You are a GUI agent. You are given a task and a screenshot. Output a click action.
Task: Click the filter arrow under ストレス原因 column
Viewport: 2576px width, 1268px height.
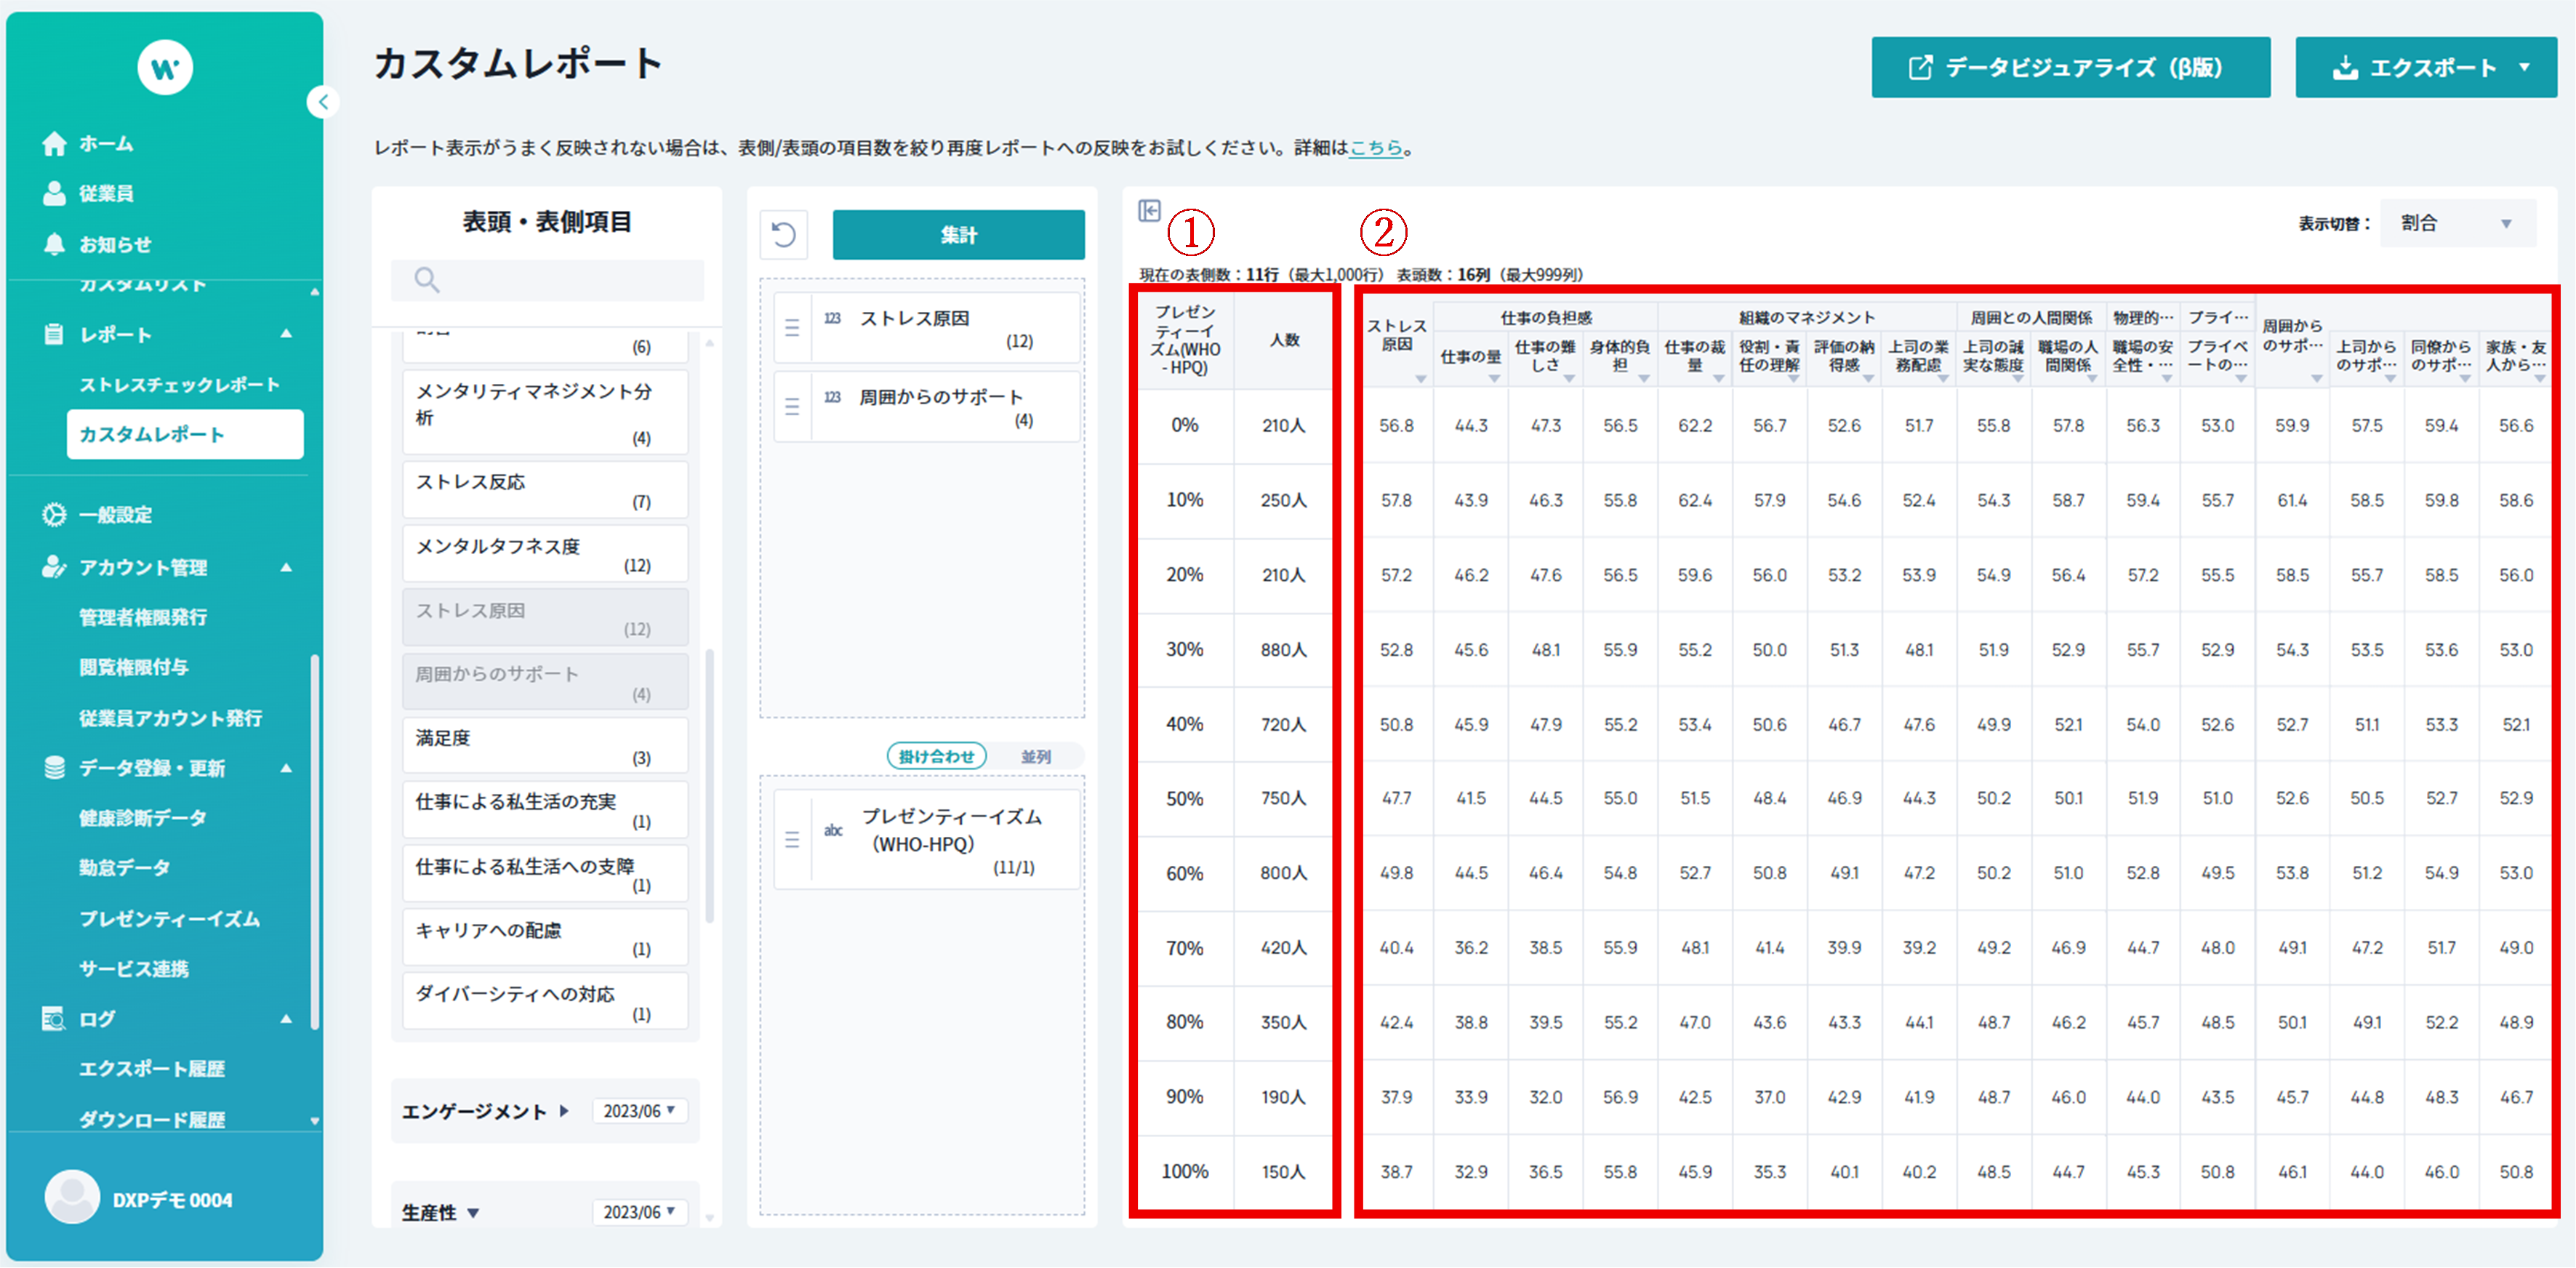(x=1420, y=379)
